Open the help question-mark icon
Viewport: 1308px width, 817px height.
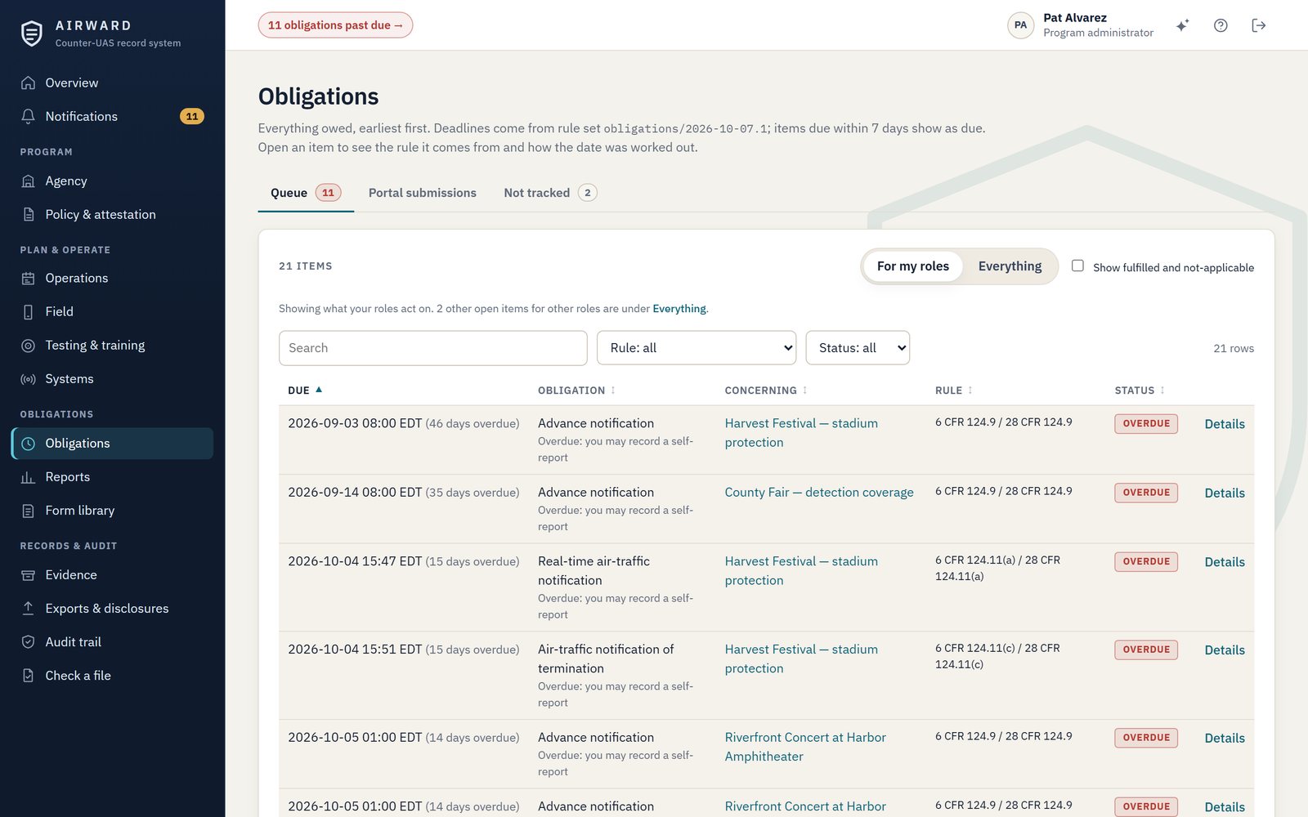tap(1221, 25)
